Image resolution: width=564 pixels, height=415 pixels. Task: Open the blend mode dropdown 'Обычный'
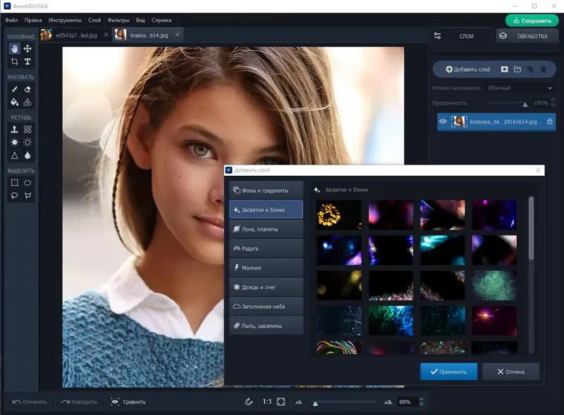point(520,88)
